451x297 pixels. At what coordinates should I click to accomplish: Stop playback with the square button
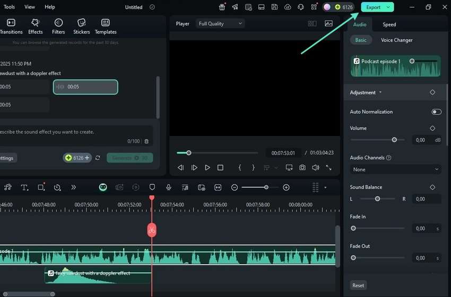tap(220, 168)
